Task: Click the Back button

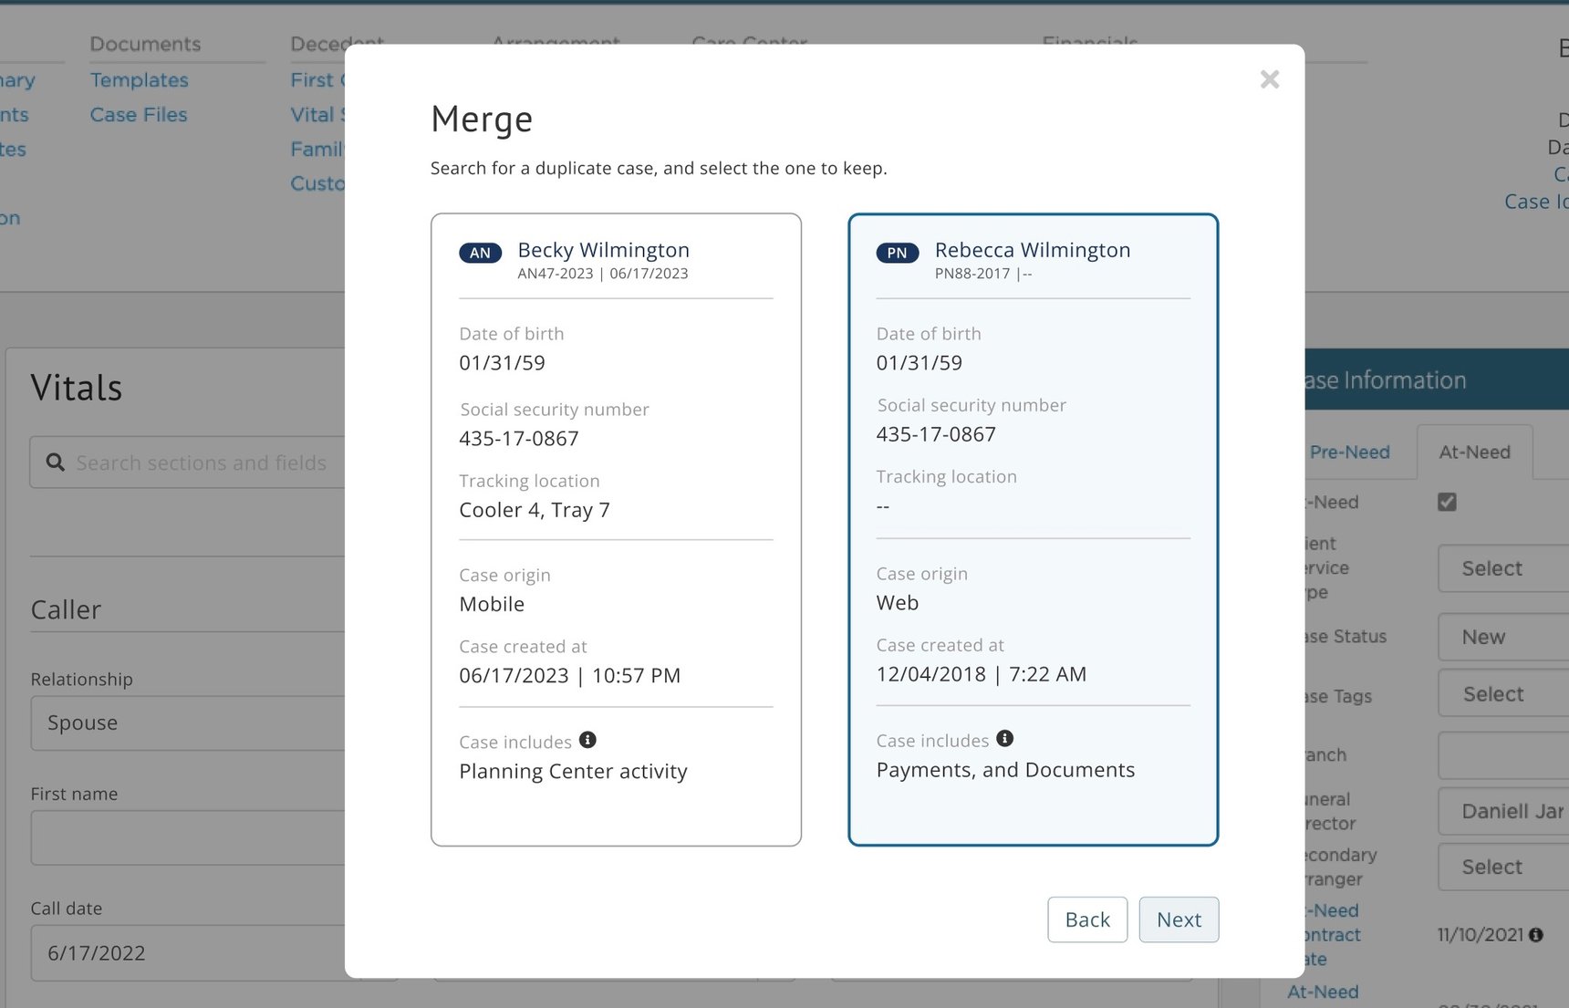Action: pos(1086,920)
